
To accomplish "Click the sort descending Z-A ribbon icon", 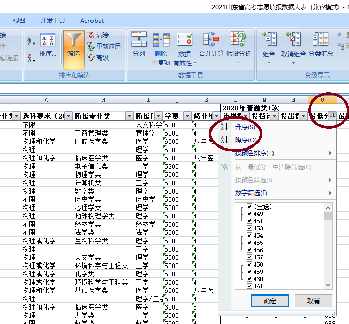I will (31, 58).
